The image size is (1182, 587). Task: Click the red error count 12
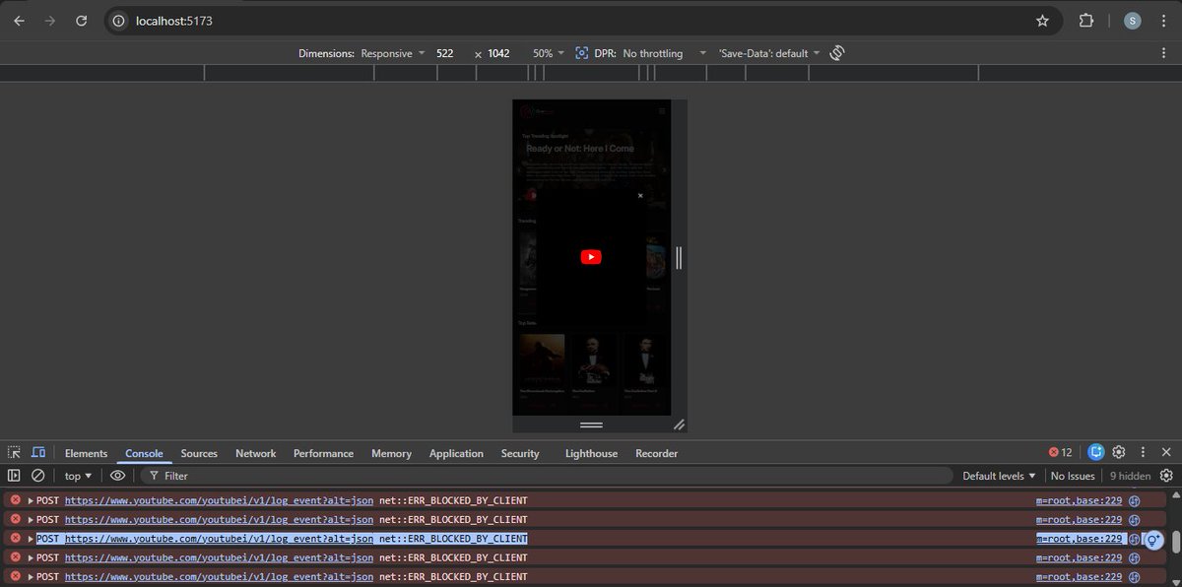click(x=1061, y=453)
